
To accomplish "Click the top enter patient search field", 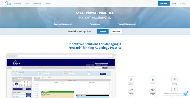I will [95, 68].
